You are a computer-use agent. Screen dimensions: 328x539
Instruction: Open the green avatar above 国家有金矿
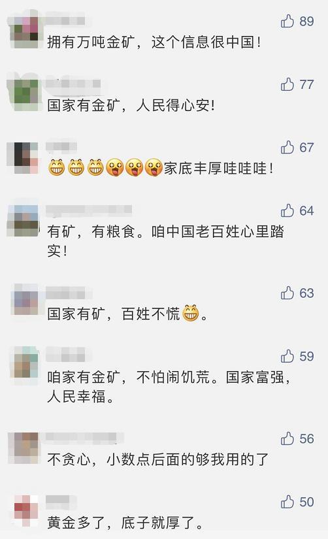tap(24, 94)
